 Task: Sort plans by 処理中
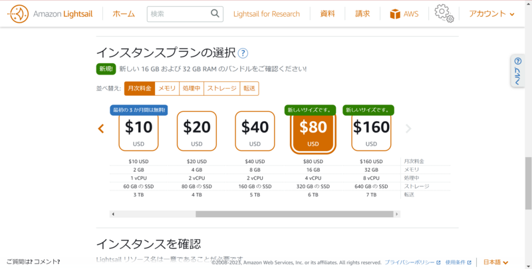192,89
